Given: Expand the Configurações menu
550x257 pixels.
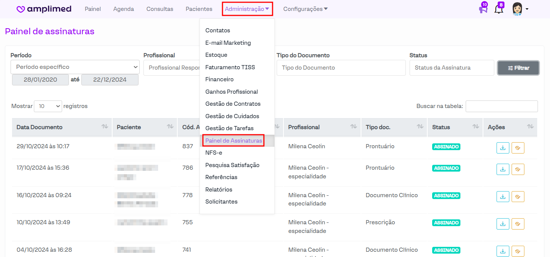Looking at the screenshot, I should click(305, 9).
